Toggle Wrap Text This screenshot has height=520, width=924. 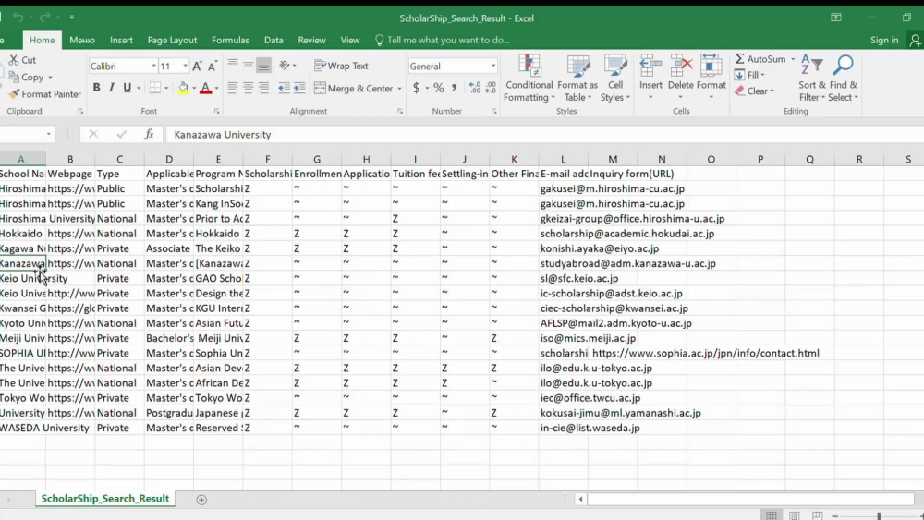[341, 66]
